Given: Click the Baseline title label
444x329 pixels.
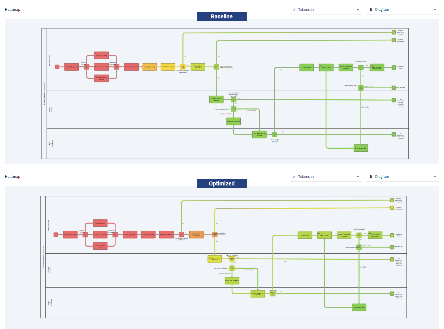Looking at the screenshot, I should [222, 16].
